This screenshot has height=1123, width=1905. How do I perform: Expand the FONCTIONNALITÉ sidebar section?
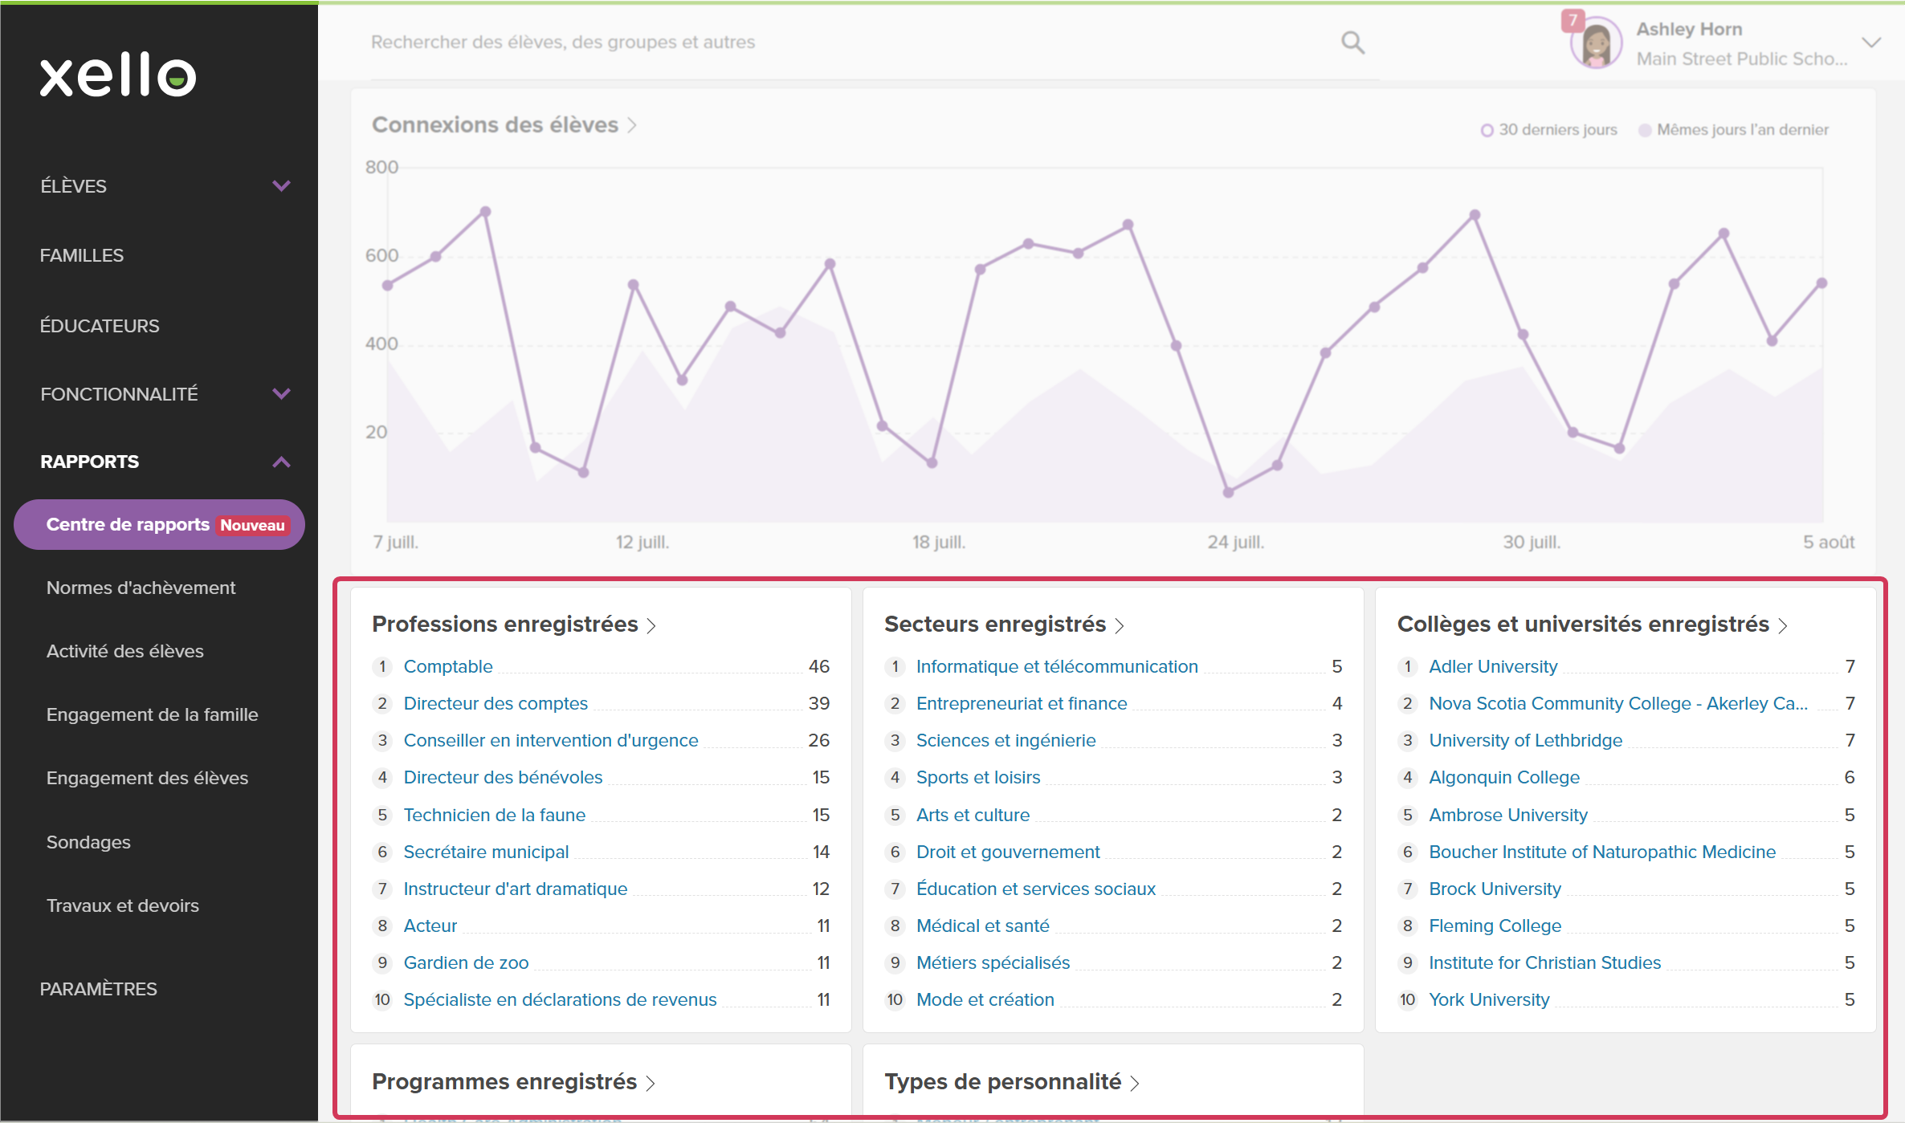coord(281,393)
